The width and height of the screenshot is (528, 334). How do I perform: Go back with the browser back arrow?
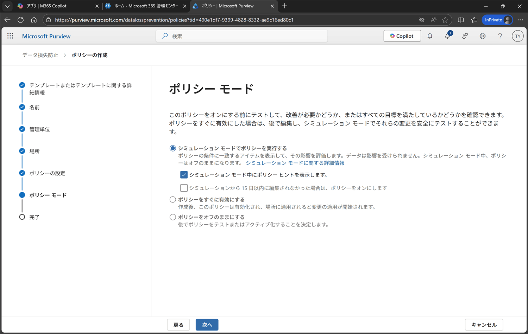click(7, 20)
